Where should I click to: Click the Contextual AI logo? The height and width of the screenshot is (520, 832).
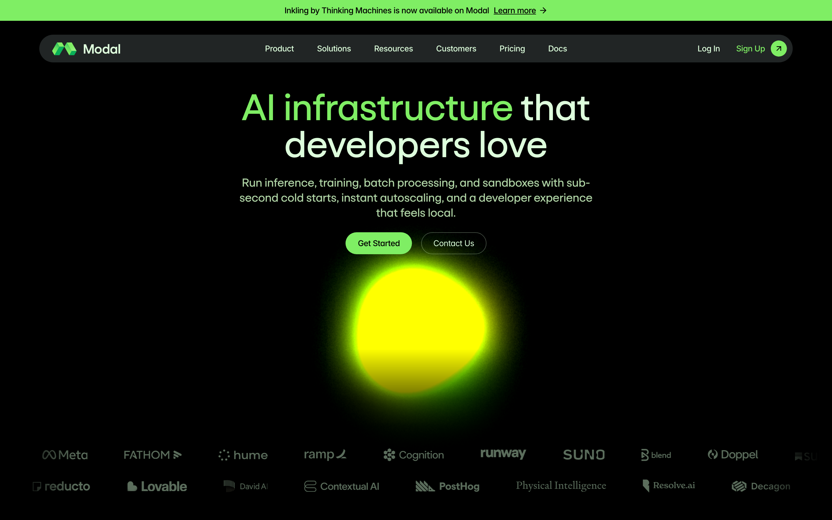pyautogui.click(x=342, y=486)
